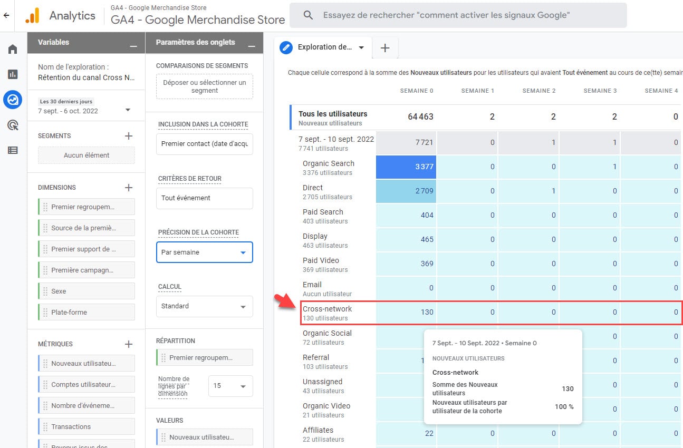Click the SEMAINE 3 column header
Screen dimensions: 683x448
600,91
